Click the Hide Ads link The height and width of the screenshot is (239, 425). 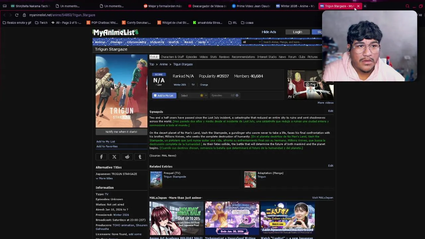point(269,32)
